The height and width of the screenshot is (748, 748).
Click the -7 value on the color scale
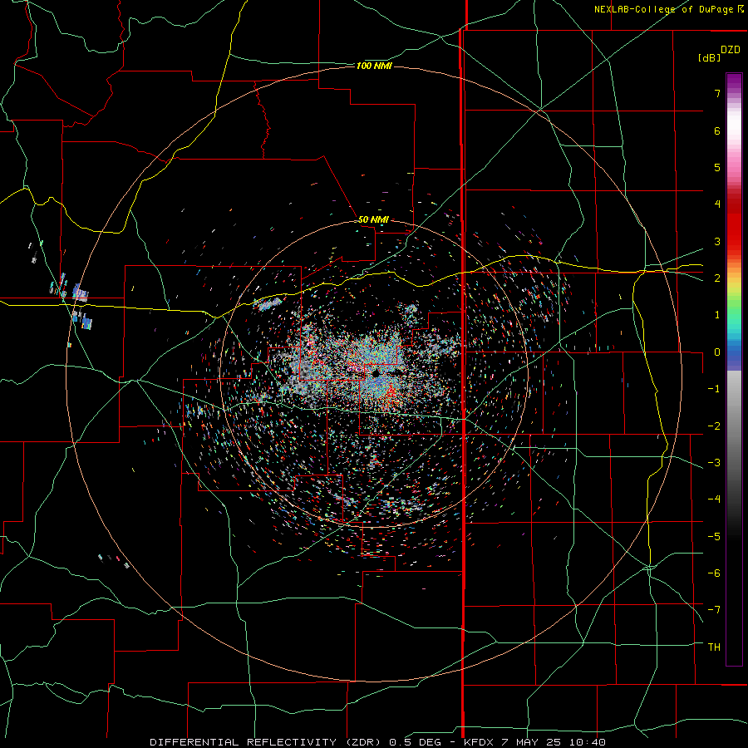point(714,610)
